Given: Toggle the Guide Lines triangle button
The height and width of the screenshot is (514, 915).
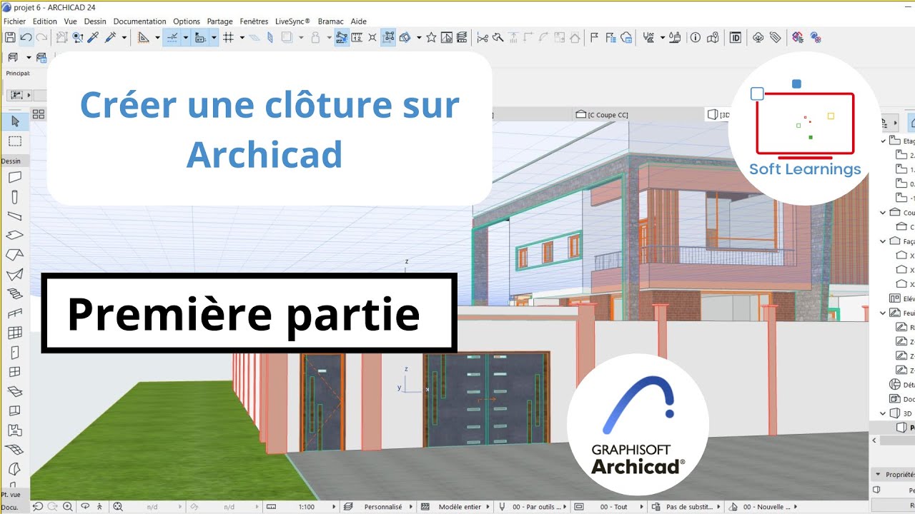Looking at the screenshot, I should pos(143,37).
